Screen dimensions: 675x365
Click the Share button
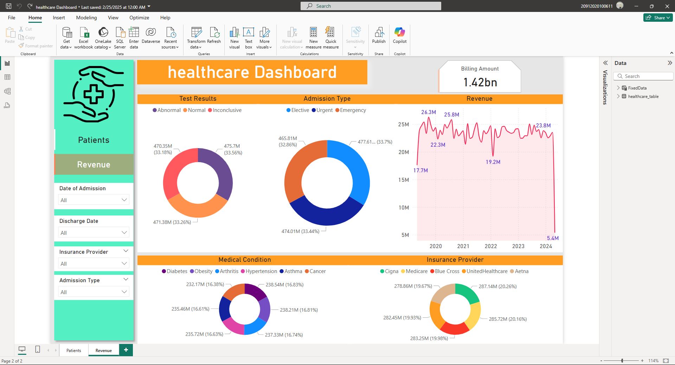[x=658, y=18]
